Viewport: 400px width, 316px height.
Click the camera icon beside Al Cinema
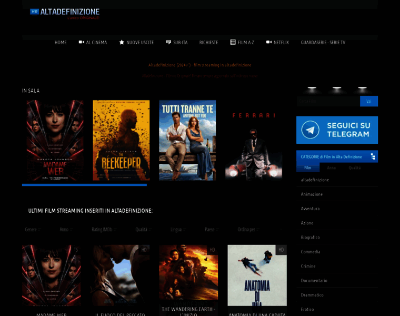pos(82,42)
